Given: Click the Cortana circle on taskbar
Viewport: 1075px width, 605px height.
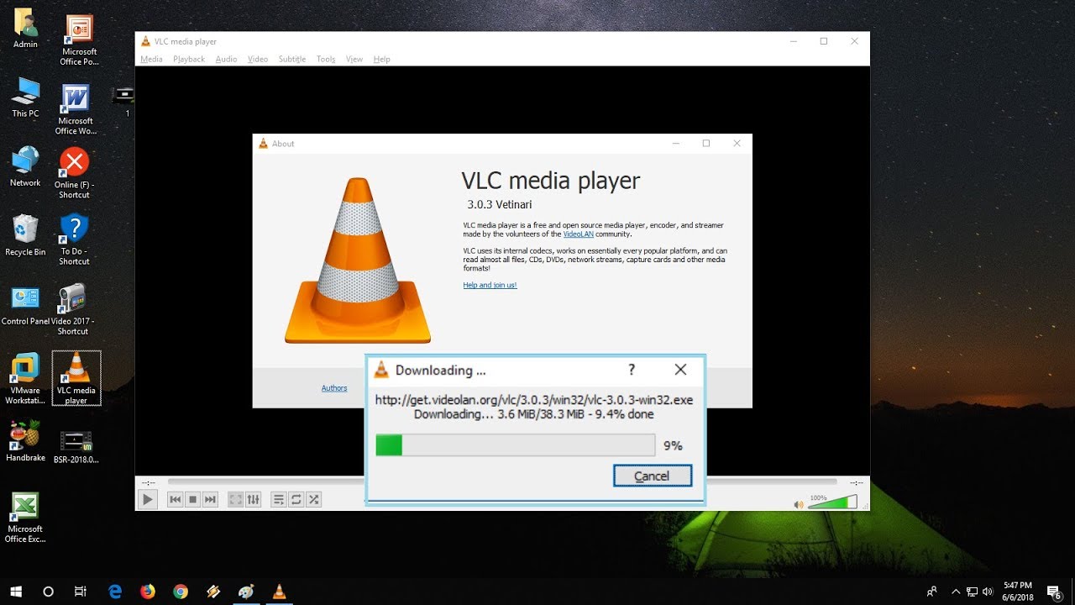Looking at the screenshot, I should [48, 592].
